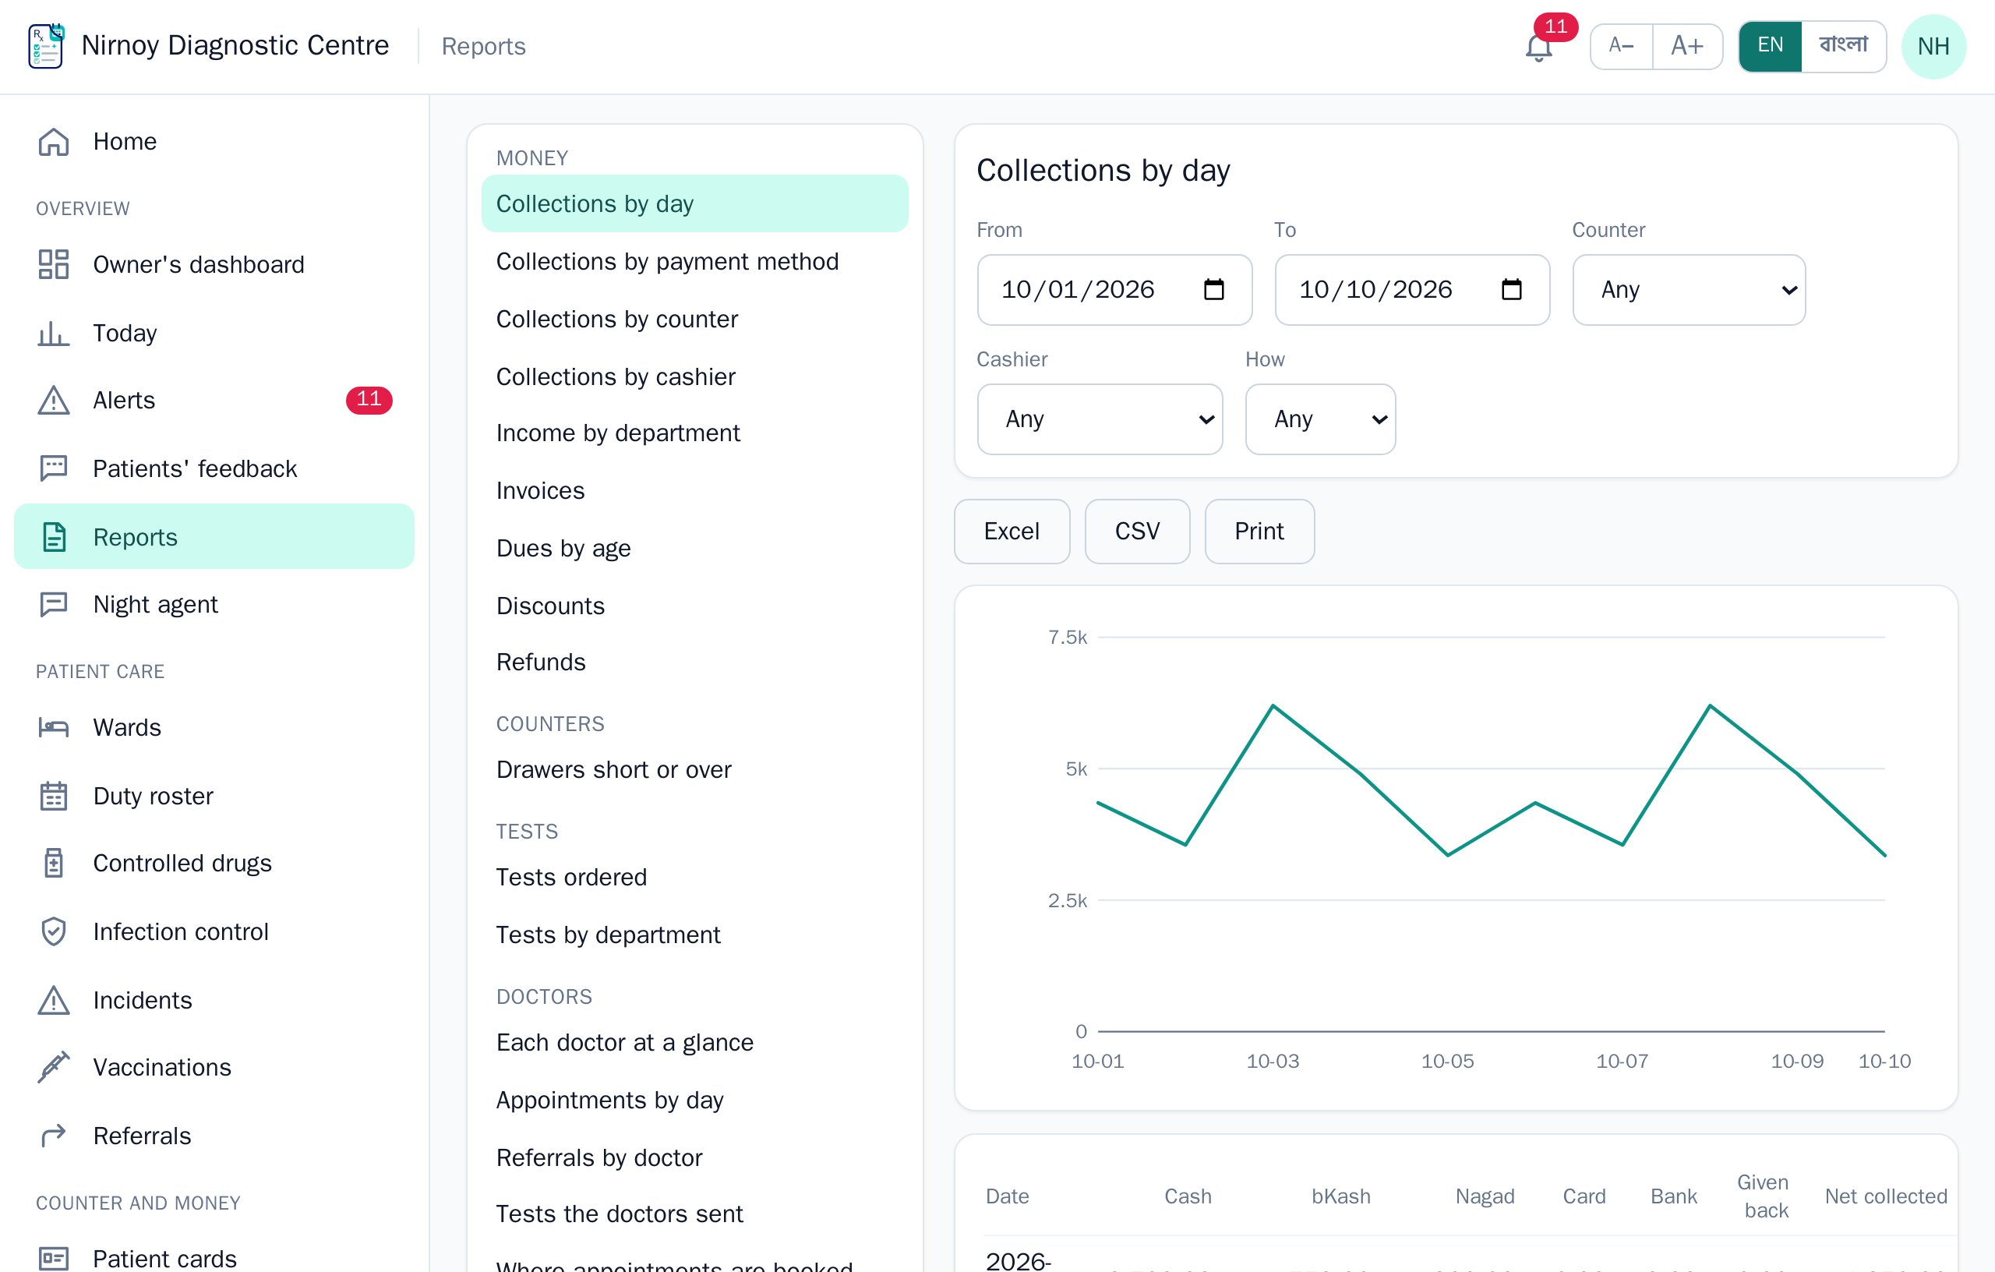Viewport: 1995px width, 1272px height.
Task: Click the Alerts count badge 11 in sidebar
Action: tap(369, 399)
